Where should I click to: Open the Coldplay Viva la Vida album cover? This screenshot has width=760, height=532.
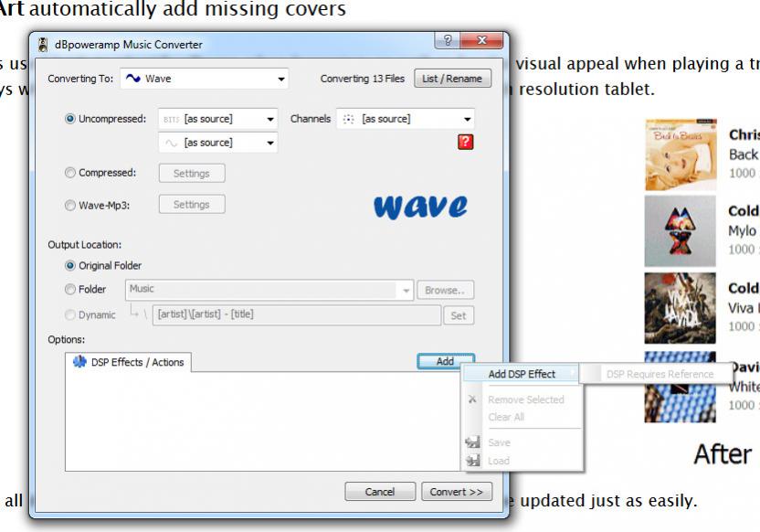tap(680, 308)
